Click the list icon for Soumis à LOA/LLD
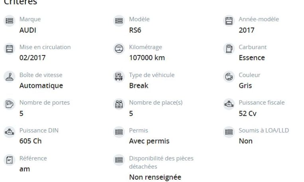The width and height of the screenshot is (304, 182). pyautogui.click(x=229, y=132)
